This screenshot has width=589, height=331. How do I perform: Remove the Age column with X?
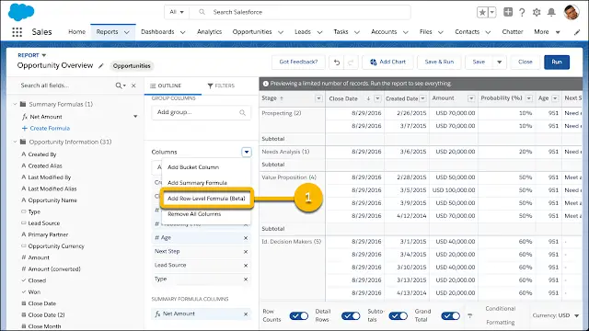click(246, 238)
